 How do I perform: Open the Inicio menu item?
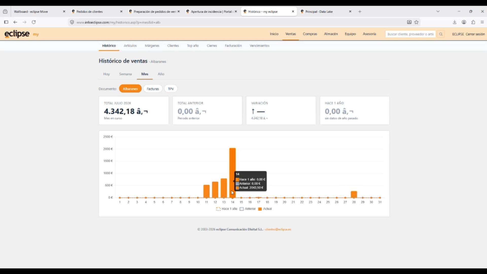coord(274,34)
